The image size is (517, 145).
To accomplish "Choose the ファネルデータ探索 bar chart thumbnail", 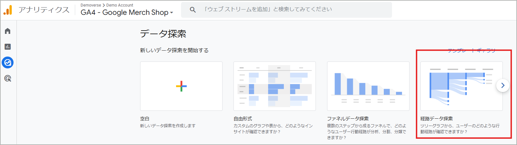I will click(368, 86).
